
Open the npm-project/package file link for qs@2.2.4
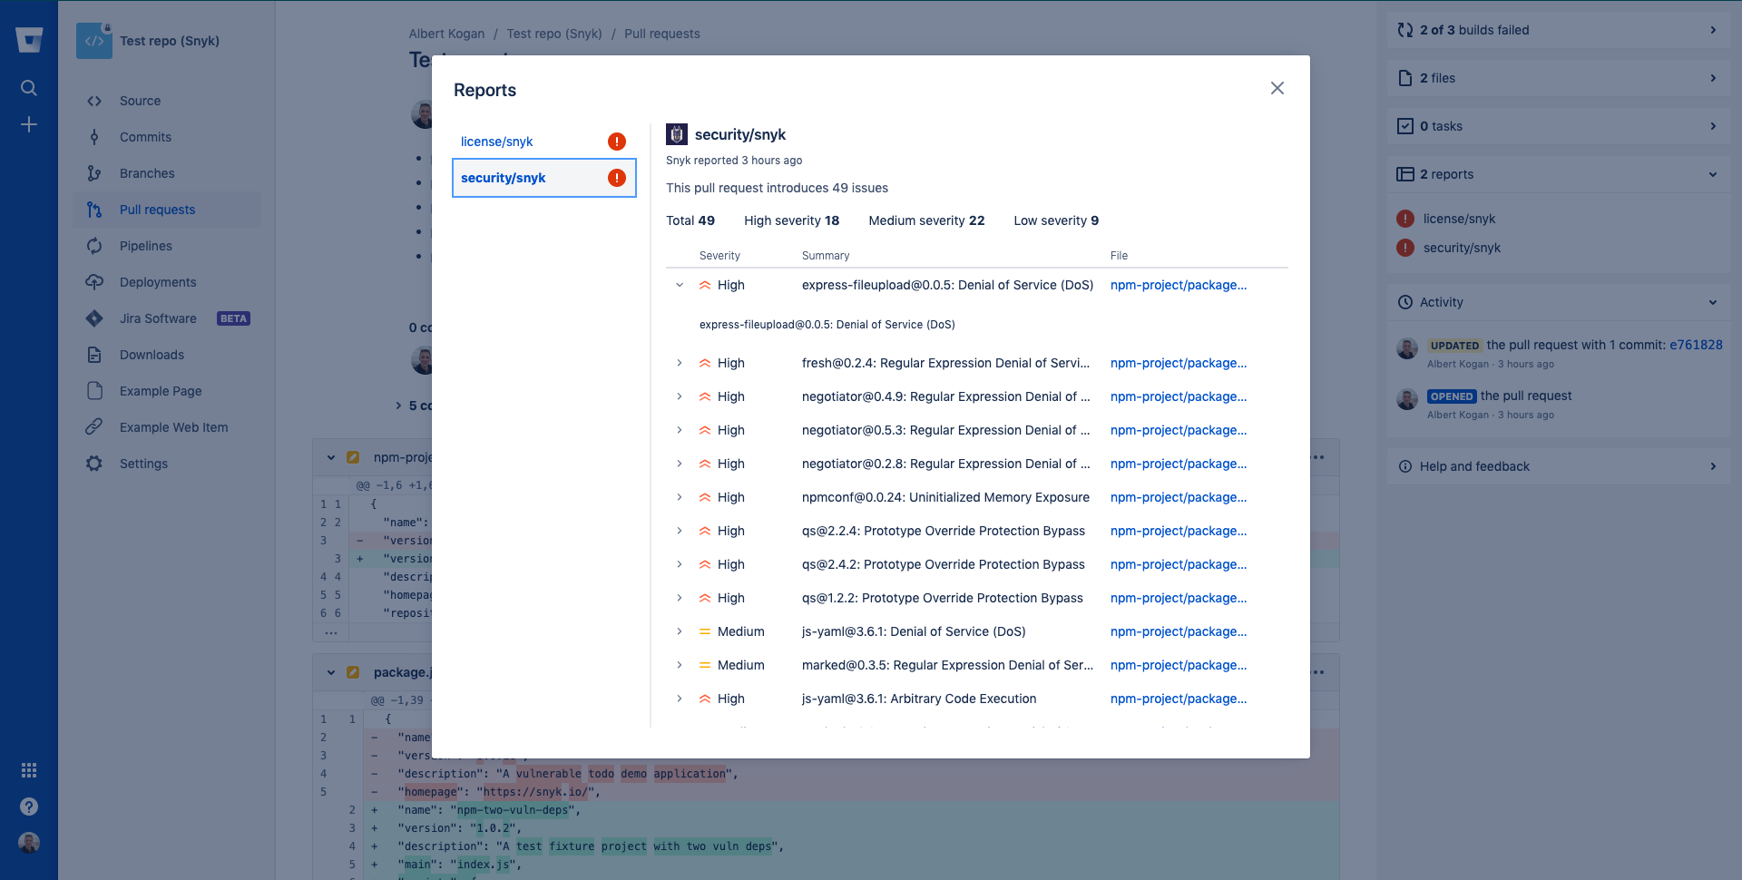pyautogui.click(x=1178, y=531)
